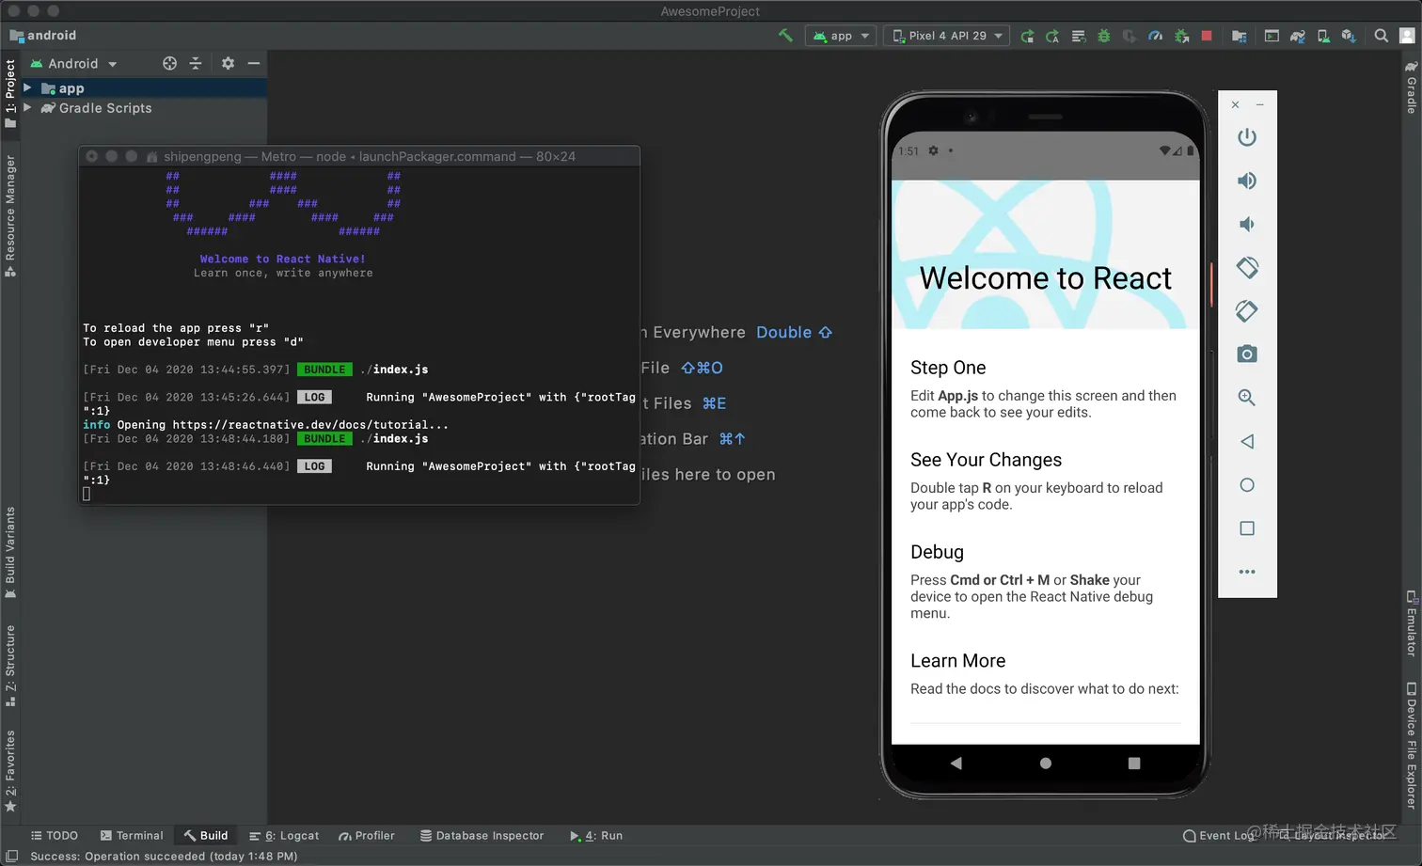Click the Select Opened File target icon
This screenshot has height=866, width=1422.
click(x=169, y=63)
